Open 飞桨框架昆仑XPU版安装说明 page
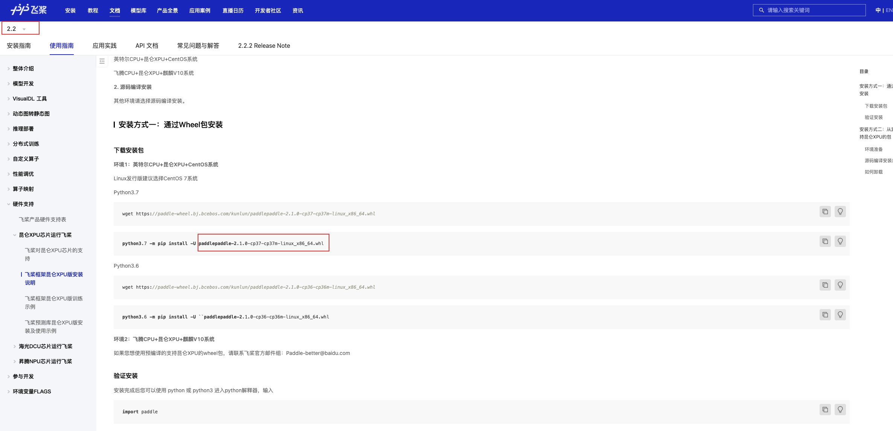The height and width of the screenshot is (431, 893). tap(54, 279)
